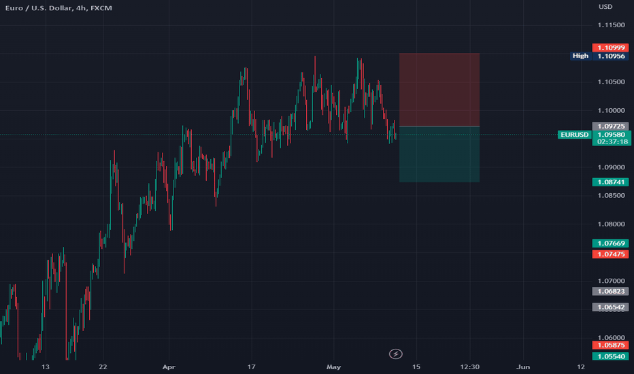Image resolution: width=634 pixels, height=374 pixels.
Task: Click the Apr label on time axis
Action: pyautogui.click(x=169, y=367)
